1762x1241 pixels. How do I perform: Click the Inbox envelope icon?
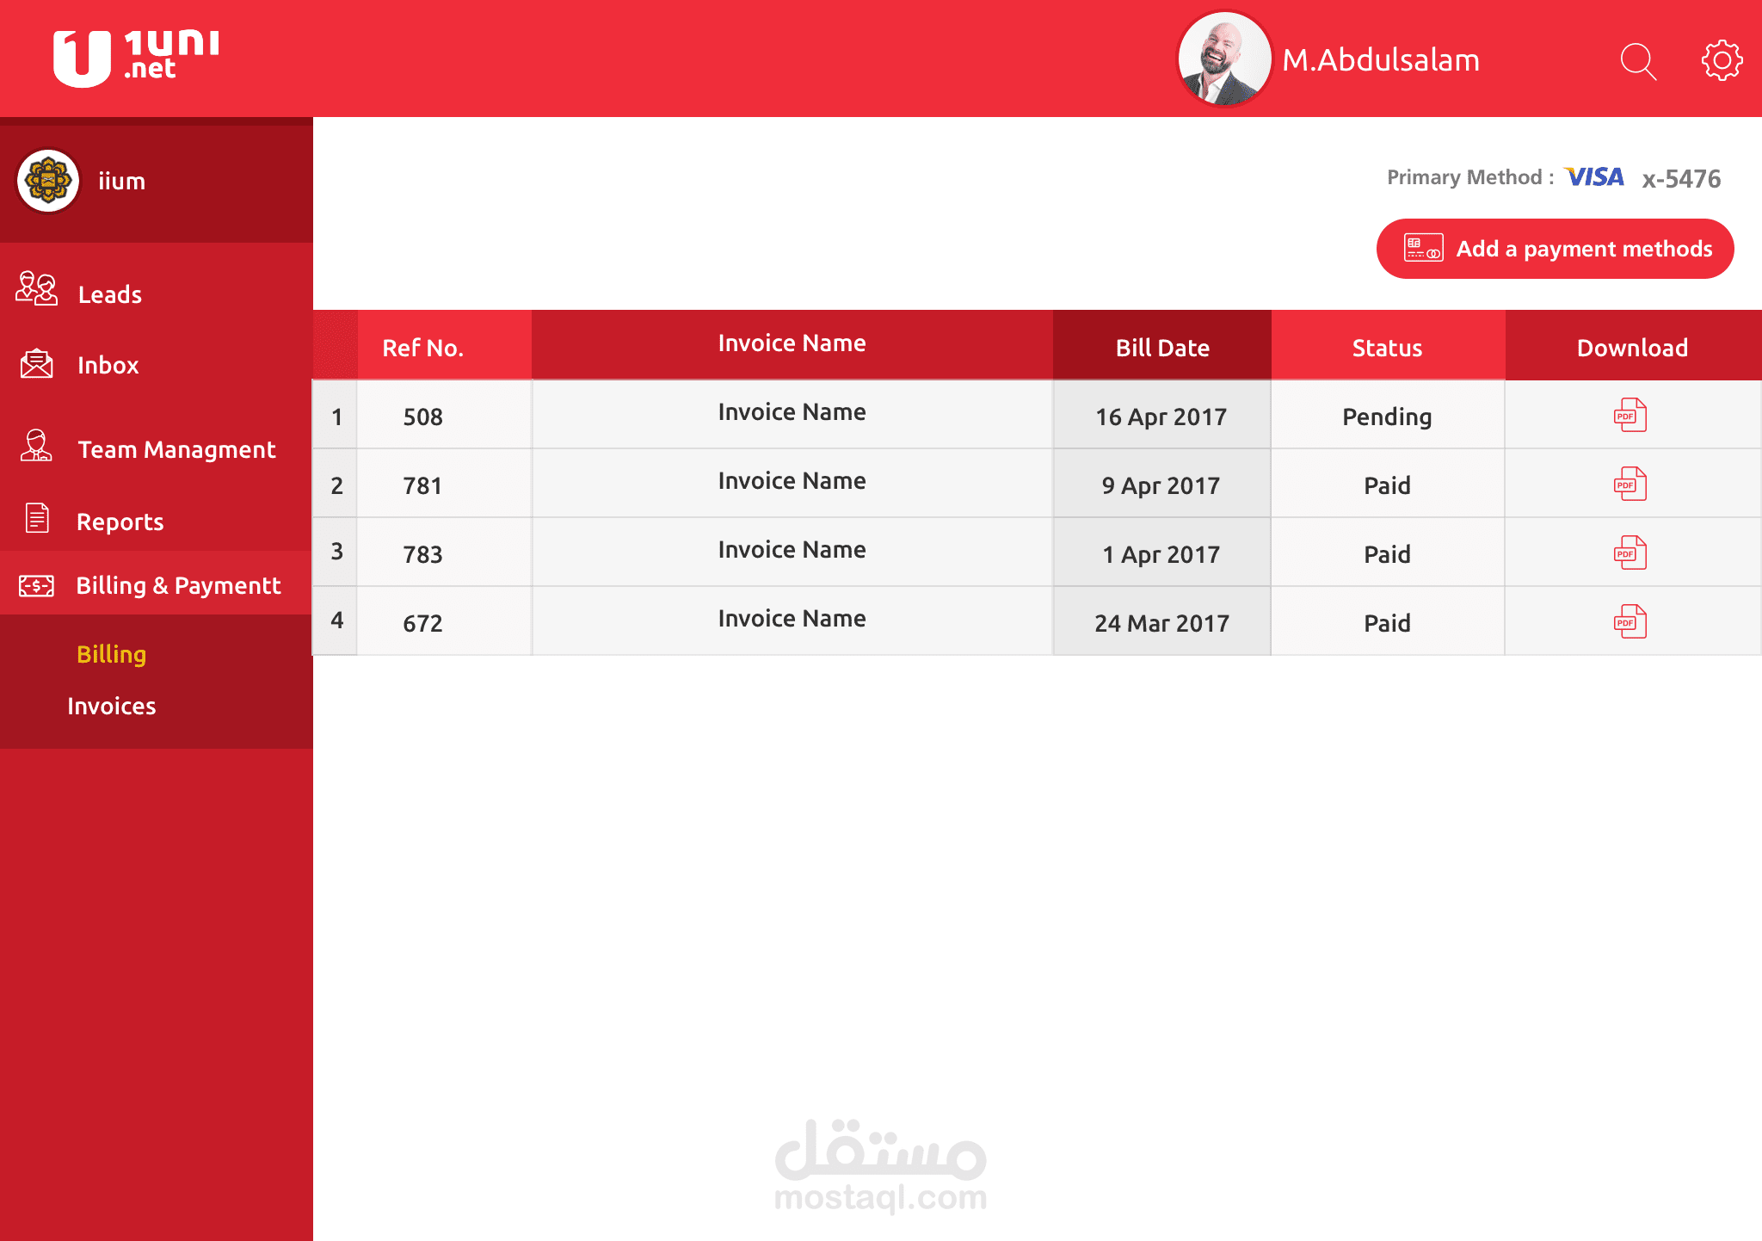36,364
